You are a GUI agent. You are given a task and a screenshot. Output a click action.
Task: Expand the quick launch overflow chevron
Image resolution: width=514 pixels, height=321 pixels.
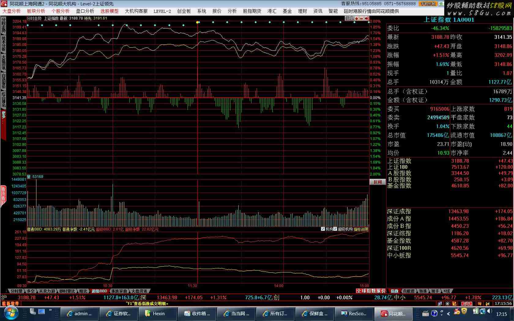point(50,310)
